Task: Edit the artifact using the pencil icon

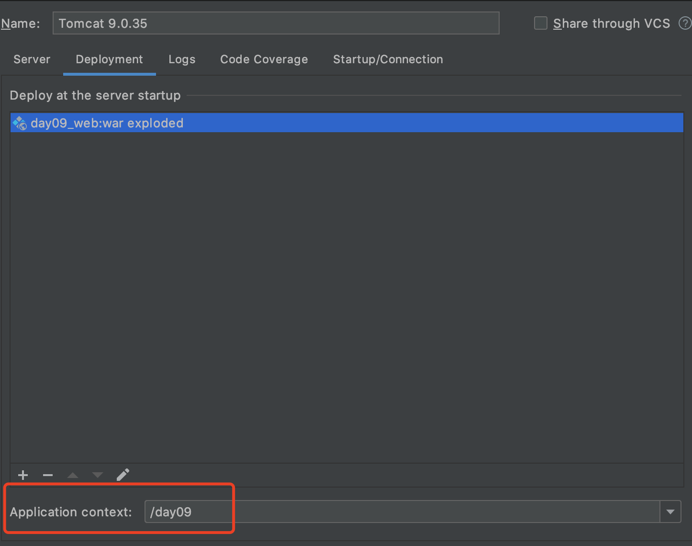Action: coord(123,475)
